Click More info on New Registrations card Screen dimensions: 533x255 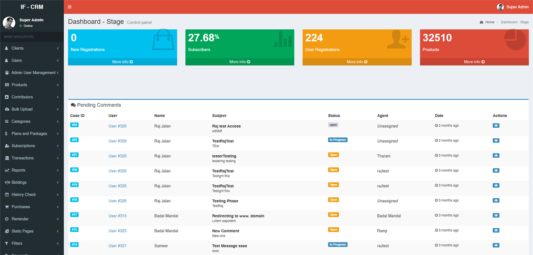[123, 62]
